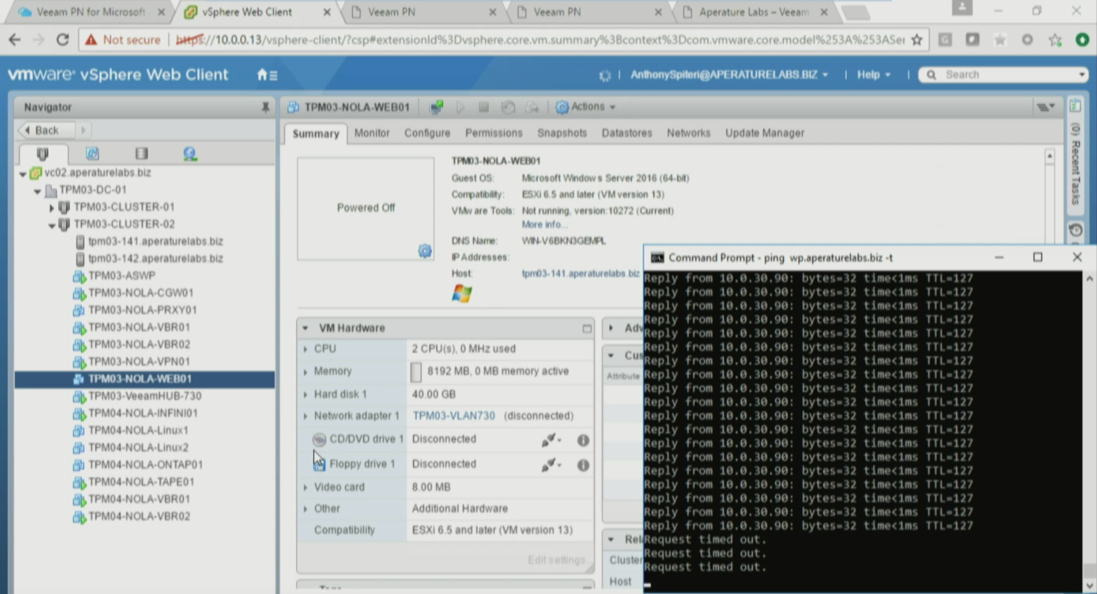Image resolution: width=1097 pixels, height=594 pixels.
Task: Click the Windows guest OS logo
Action: [462, 293]
